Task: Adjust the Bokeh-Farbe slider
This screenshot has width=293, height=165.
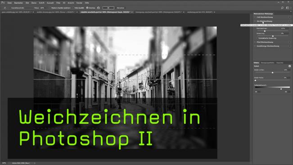Action: click(x=256, y=80)
